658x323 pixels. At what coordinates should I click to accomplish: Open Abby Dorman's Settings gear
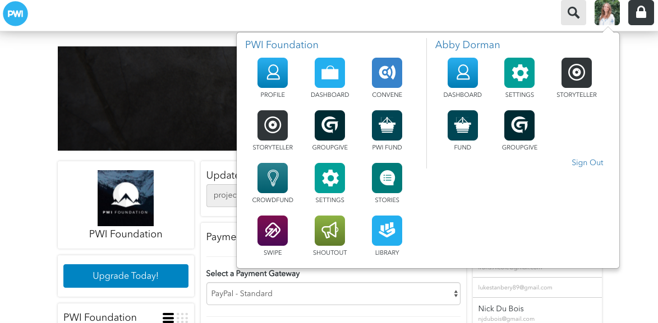[x=519, y=73]
